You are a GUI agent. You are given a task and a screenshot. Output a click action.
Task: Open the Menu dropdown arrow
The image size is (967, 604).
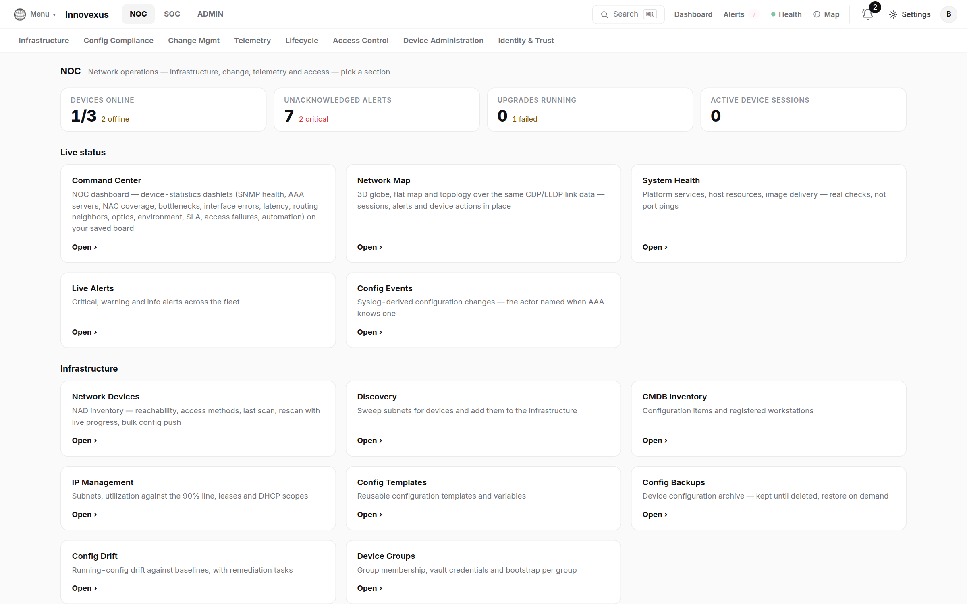(54, 15)
